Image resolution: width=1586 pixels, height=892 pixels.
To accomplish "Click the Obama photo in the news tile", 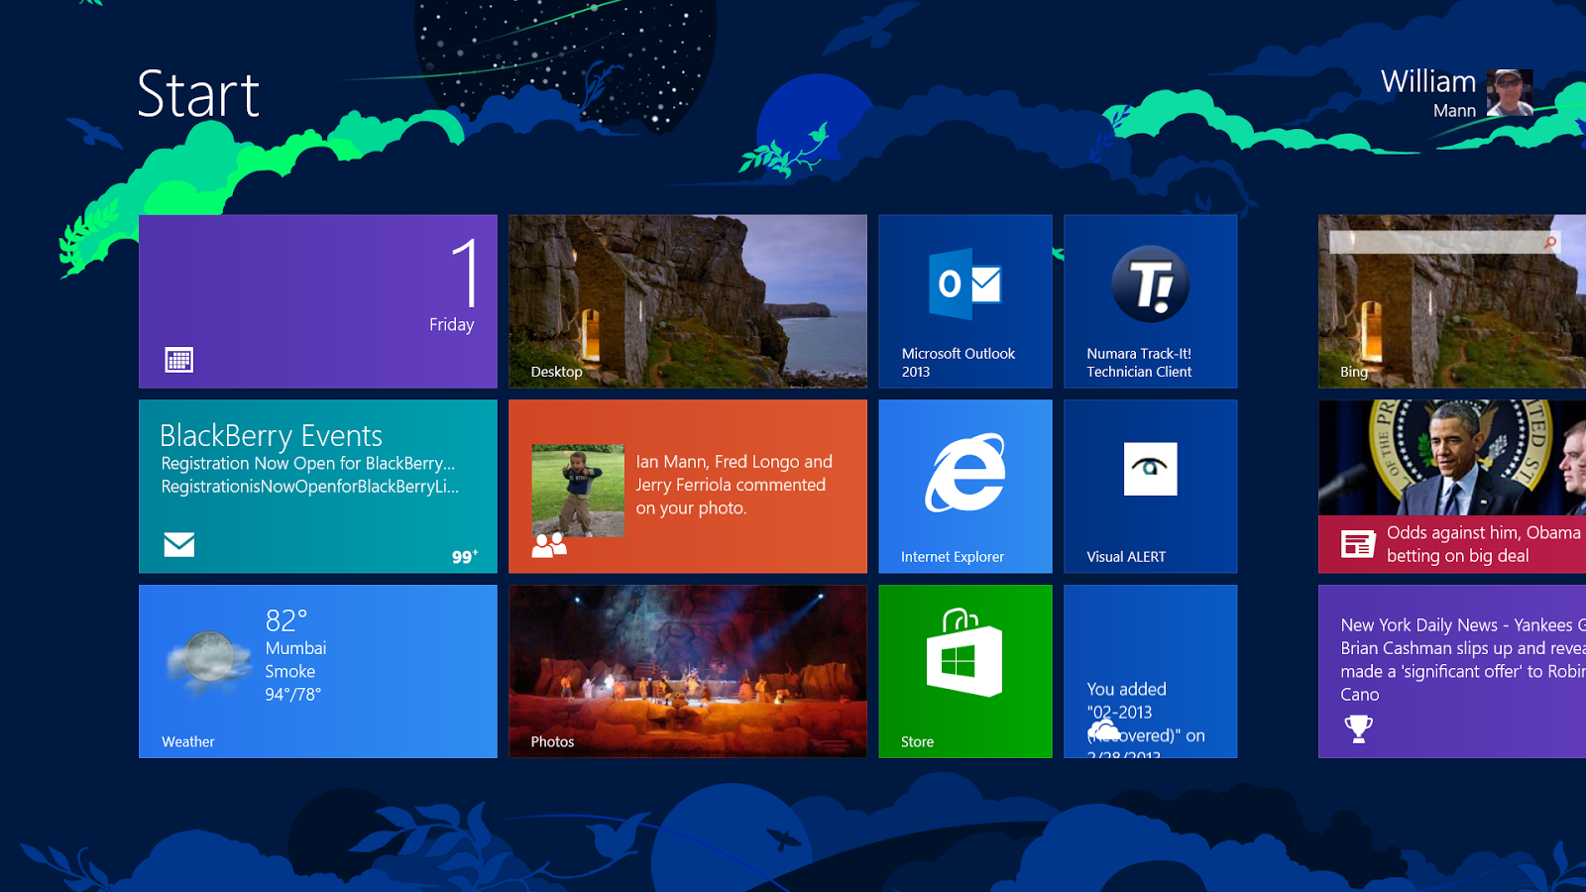I will [x=1452, y=458].
